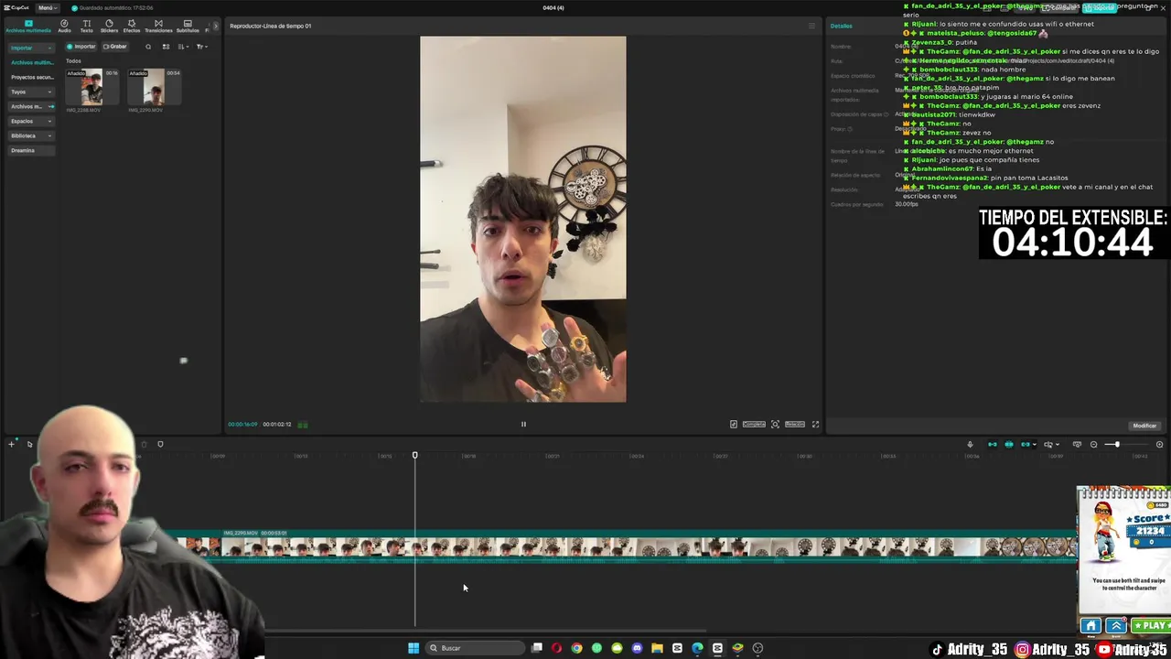This screenshot has height=659, width=1171.
Task: Open File Explorer from the taskbar
Action: [x=657, y=648]
